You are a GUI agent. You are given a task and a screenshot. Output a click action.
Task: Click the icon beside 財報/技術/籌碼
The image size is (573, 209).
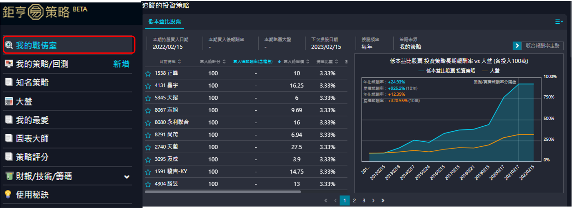[9, 176]
